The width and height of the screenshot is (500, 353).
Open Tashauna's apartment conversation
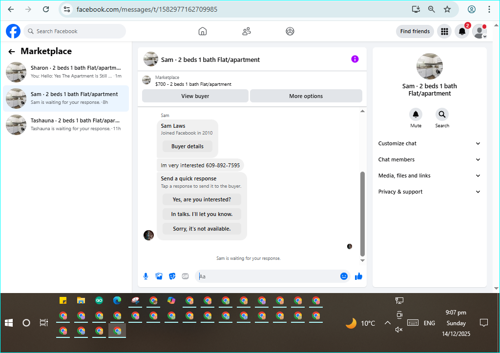click(66, 125)
